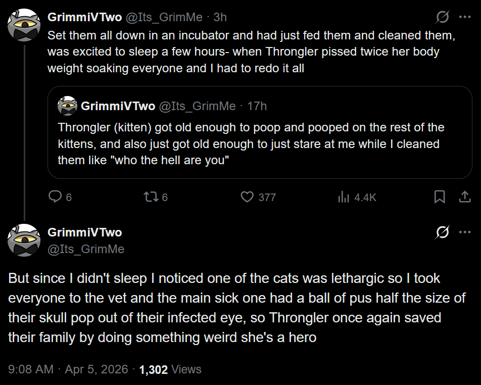
Task: Open the quoted Throngler kitten tweet
Action: coord(260,132)
